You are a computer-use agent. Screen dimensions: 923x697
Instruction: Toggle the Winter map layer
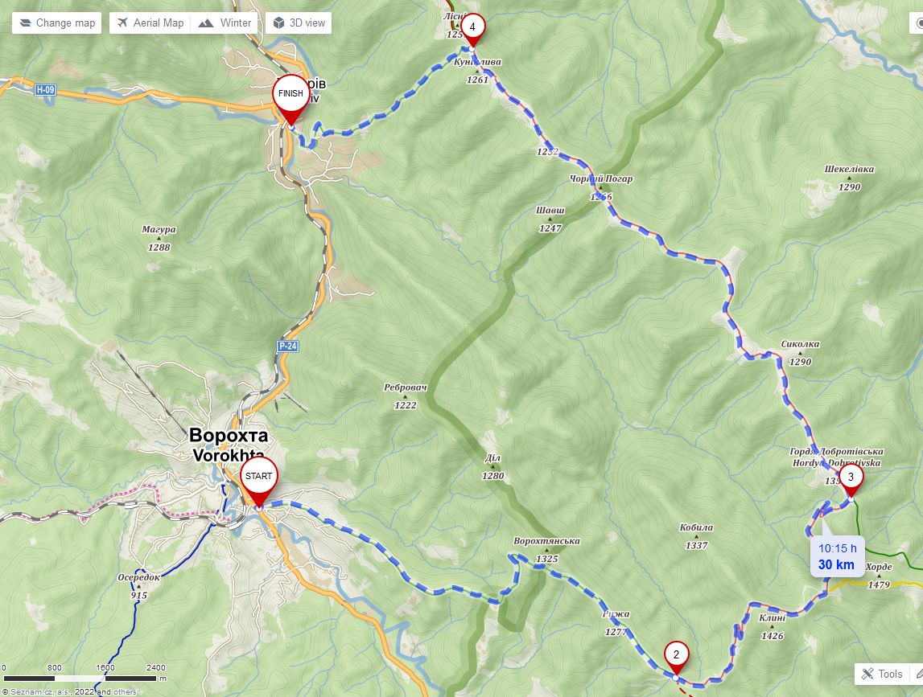(225, 23)
